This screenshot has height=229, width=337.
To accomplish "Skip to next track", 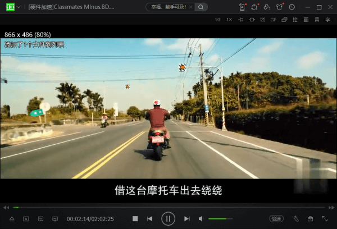I will 187,219.
